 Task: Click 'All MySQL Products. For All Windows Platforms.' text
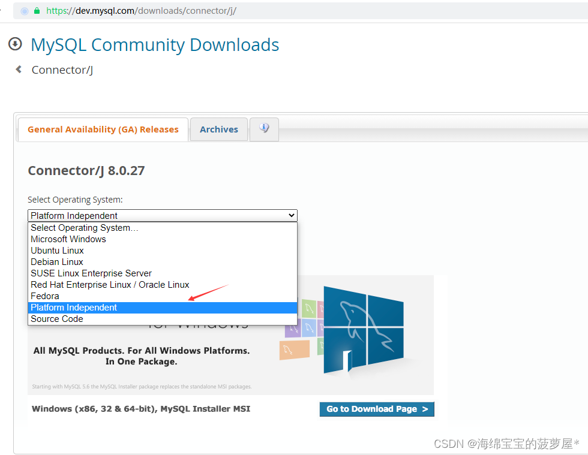coord(142,351)
